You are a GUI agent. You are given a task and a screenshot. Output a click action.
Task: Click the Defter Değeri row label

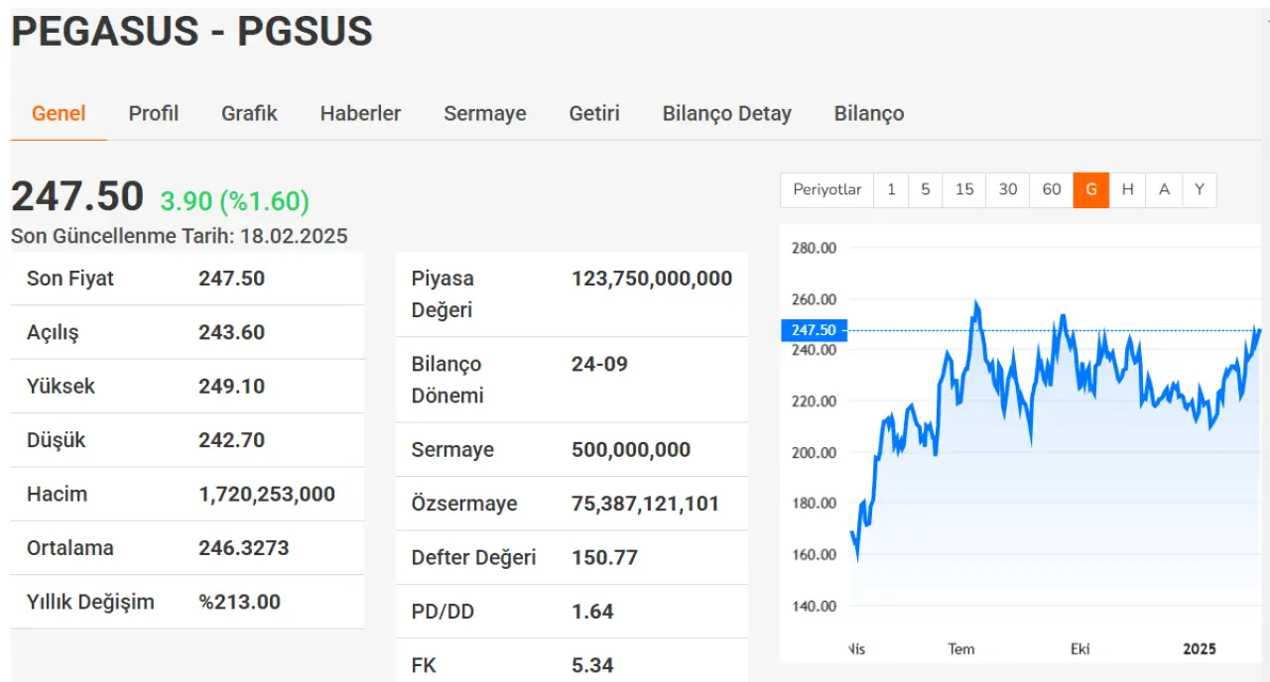pyautogui.click(x=473, y=557)
